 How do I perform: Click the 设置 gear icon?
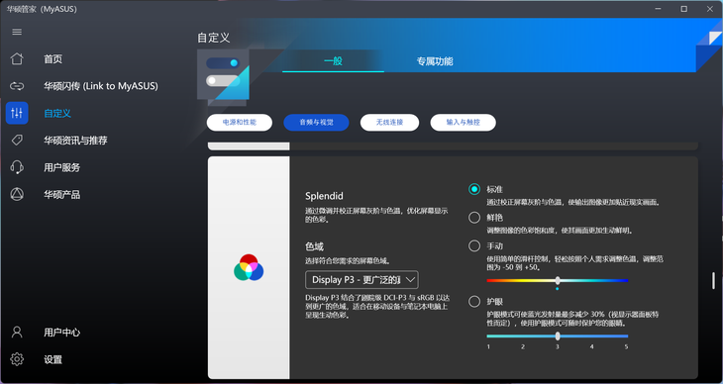[x=17, y=359]
